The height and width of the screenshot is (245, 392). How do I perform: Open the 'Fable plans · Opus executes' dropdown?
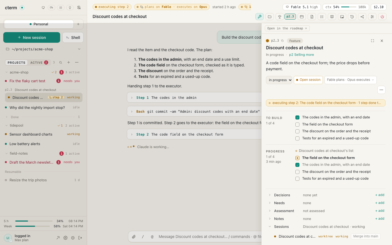[351, 80]
